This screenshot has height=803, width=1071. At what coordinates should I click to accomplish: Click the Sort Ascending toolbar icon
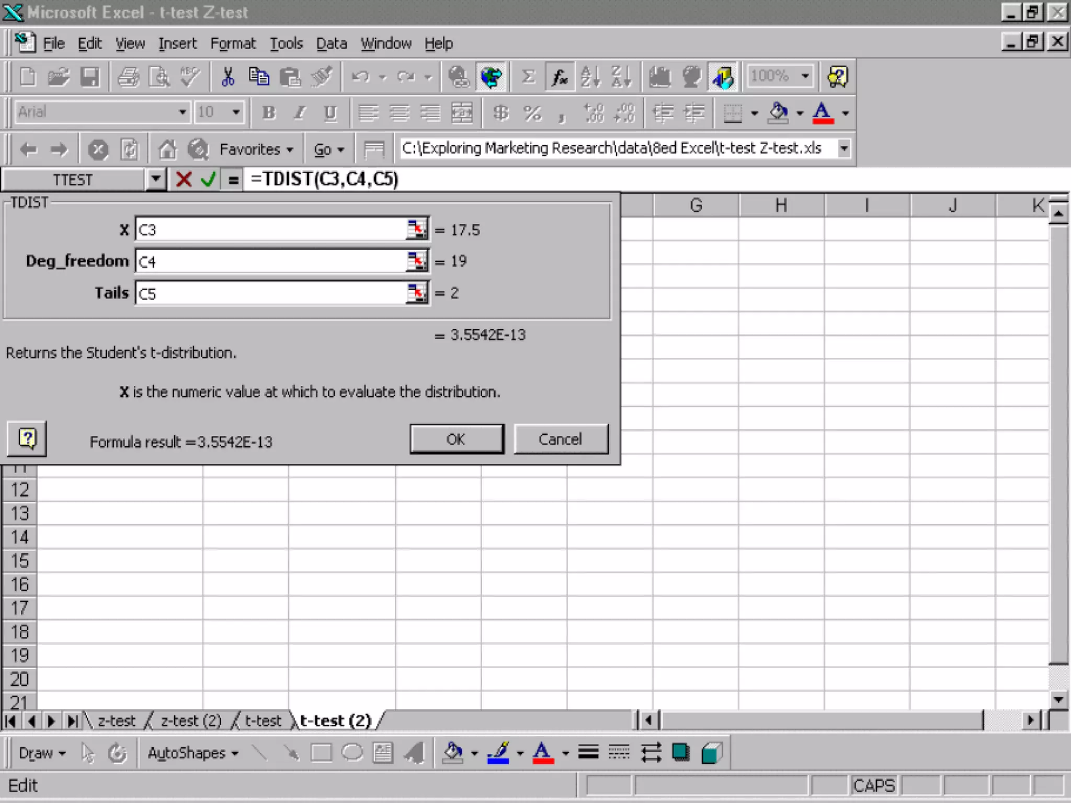[591, 77]
